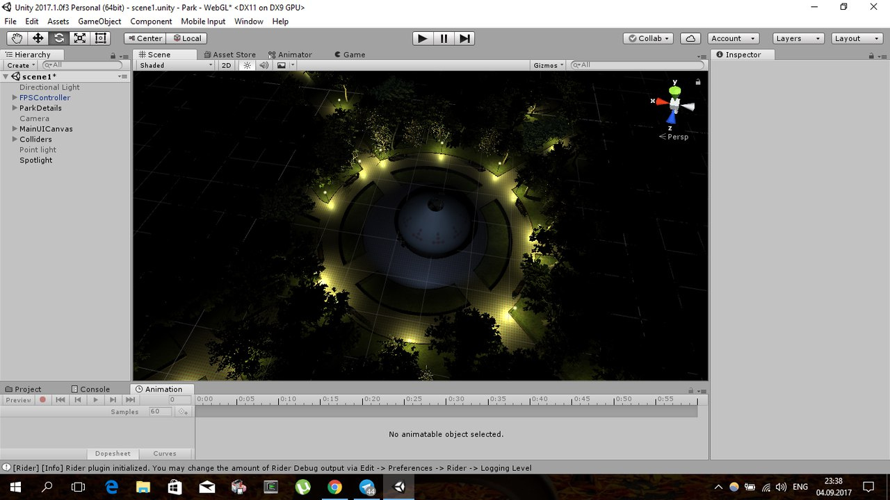Switch to the Project tab
The height and width of the screenshot is (500, 890).
click(23, 389)
